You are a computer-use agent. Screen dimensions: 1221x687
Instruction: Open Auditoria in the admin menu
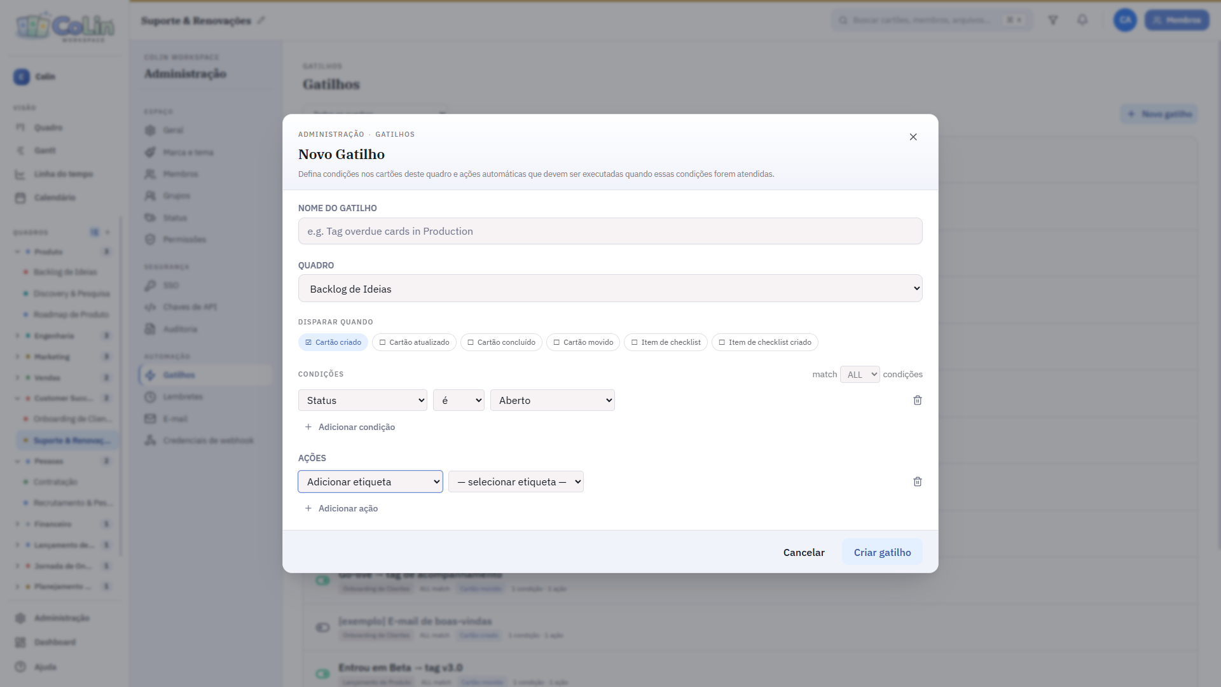180,330
